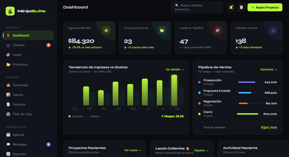The height and width of the screenshot is (157, 289).
Task: Click money bag icon on Ingresos card
Action: 106,30
